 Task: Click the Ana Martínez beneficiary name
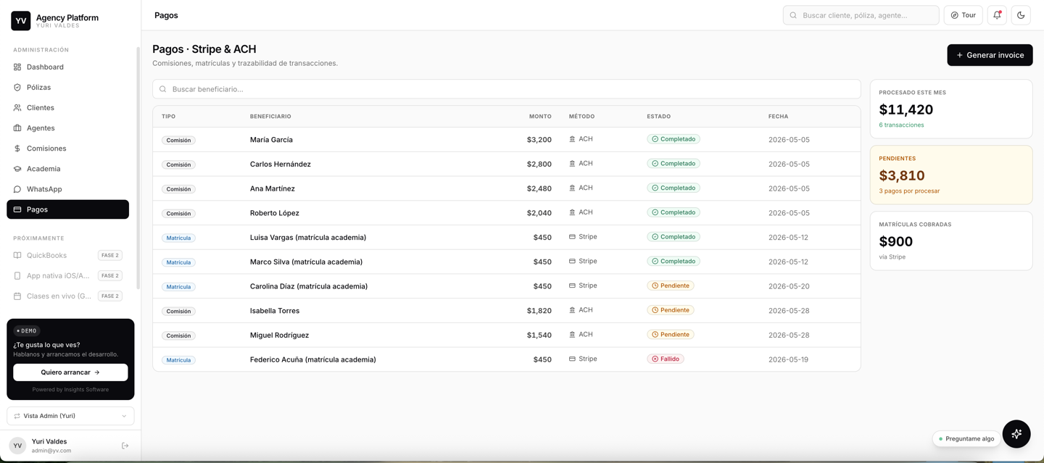pos(273,188)
